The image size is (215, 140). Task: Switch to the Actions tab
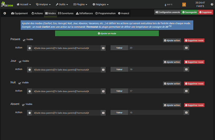click(37, 13)
